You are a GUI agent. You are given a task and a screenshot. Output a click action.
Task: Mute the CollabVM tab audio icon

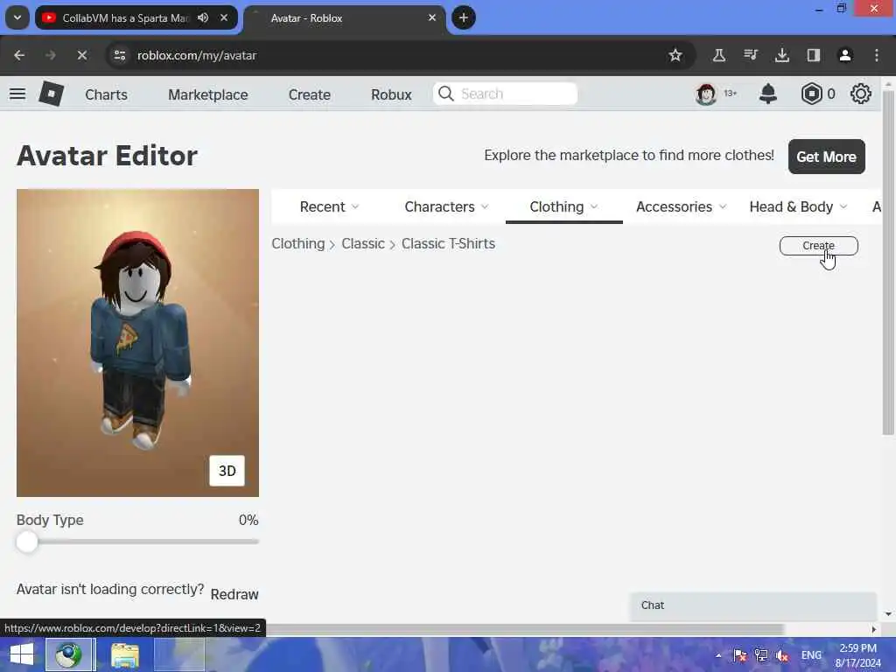(x=203, y=17)
